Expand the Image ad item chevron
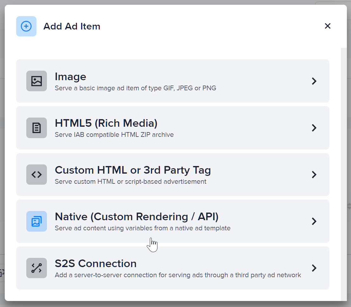Screen dimensions: 351x307 pos(314,81)
